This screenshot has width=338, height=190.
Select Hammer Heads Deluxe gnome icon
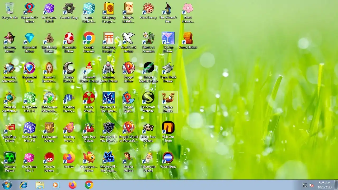89,68
